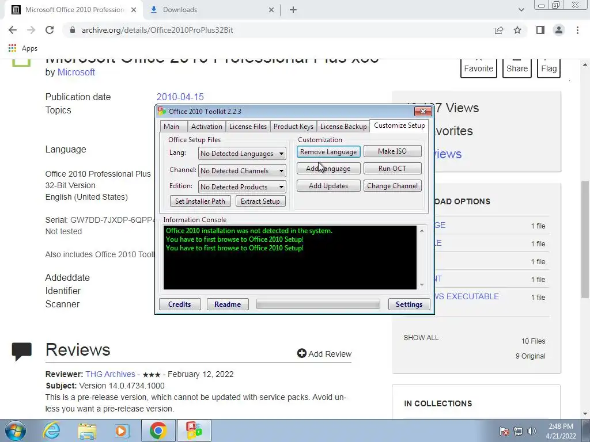The image size is (590, 442).
Task: Bookmark this page with star icon
Action: tap(517, 30)
